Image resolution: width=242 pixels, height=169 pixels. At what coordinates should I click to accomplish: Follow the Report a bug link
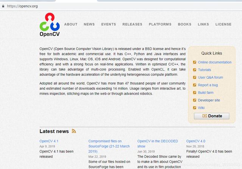(x=208, y=85)
